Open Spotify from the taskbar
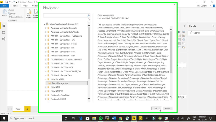216x122 pixels. tap(101, 118)
